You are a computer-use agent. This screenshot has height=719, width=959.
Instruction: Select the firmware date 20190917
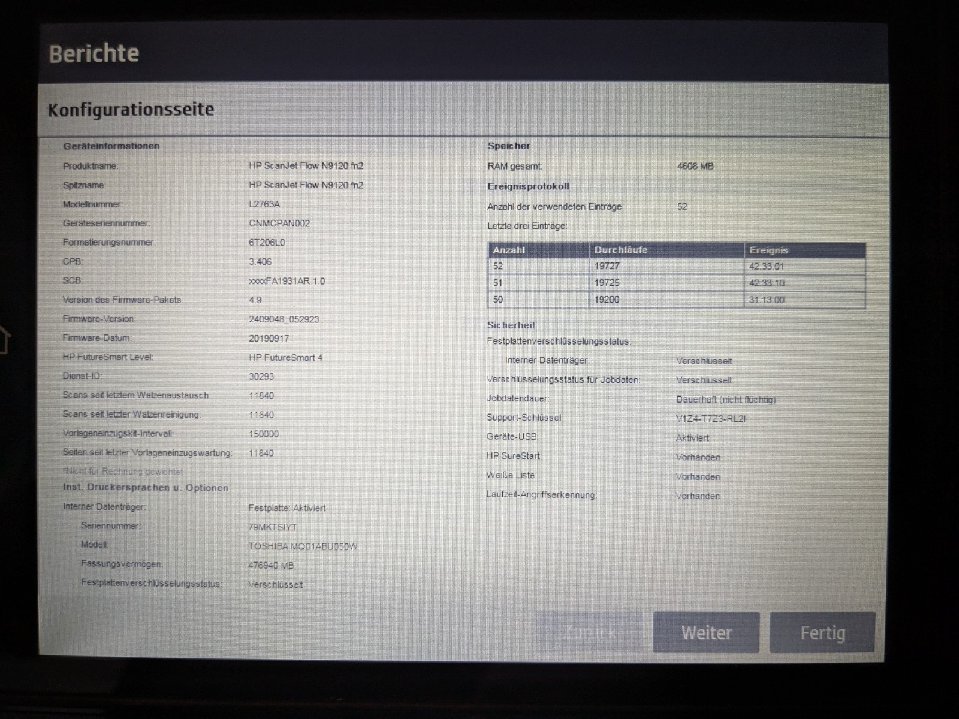(269, 339)
